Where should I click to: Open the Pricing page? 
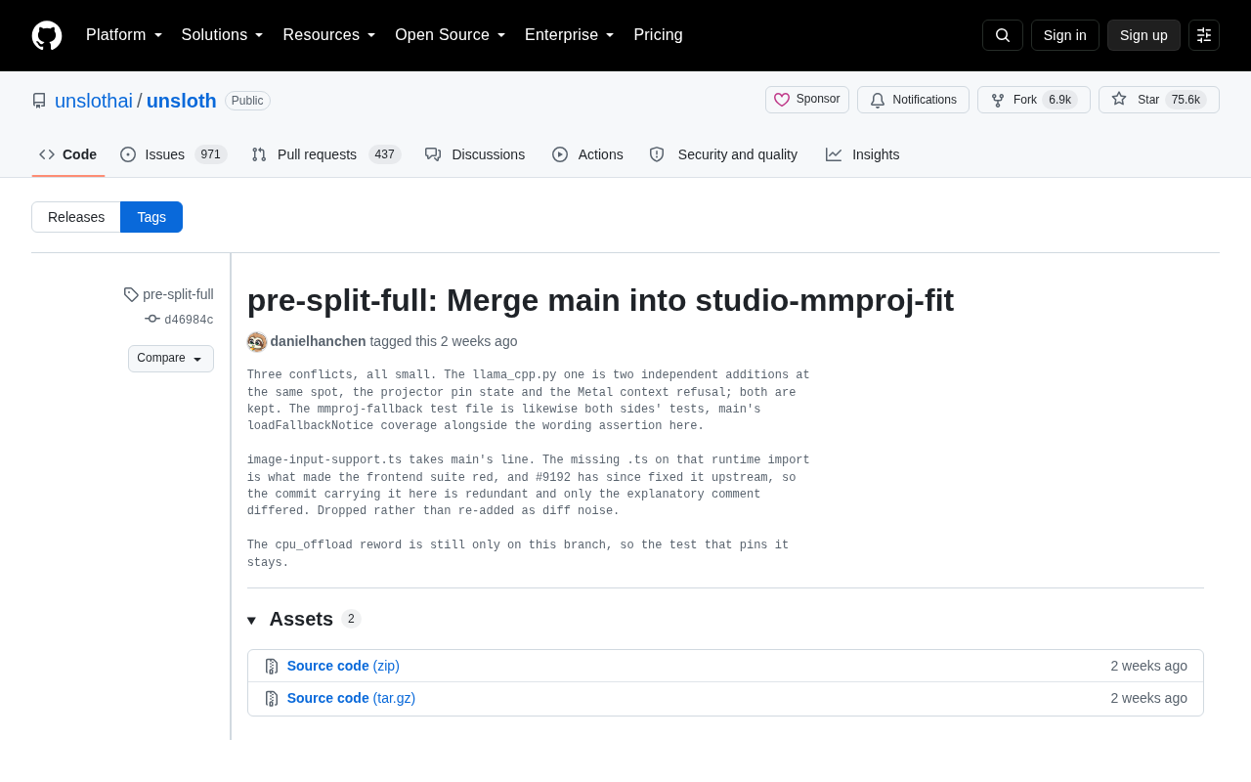(x=659, y=35)
